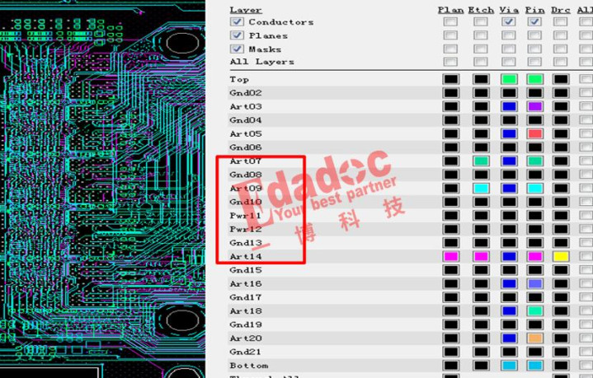
Task: Select the Gnd04 layer row label
Action: (246, 120)
